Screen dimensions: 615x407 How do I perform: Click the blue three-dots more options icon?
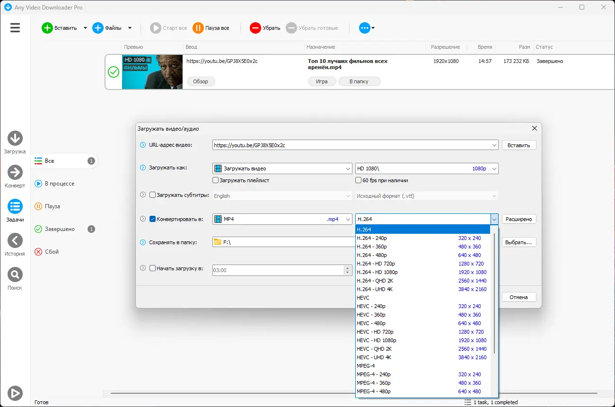365,28
